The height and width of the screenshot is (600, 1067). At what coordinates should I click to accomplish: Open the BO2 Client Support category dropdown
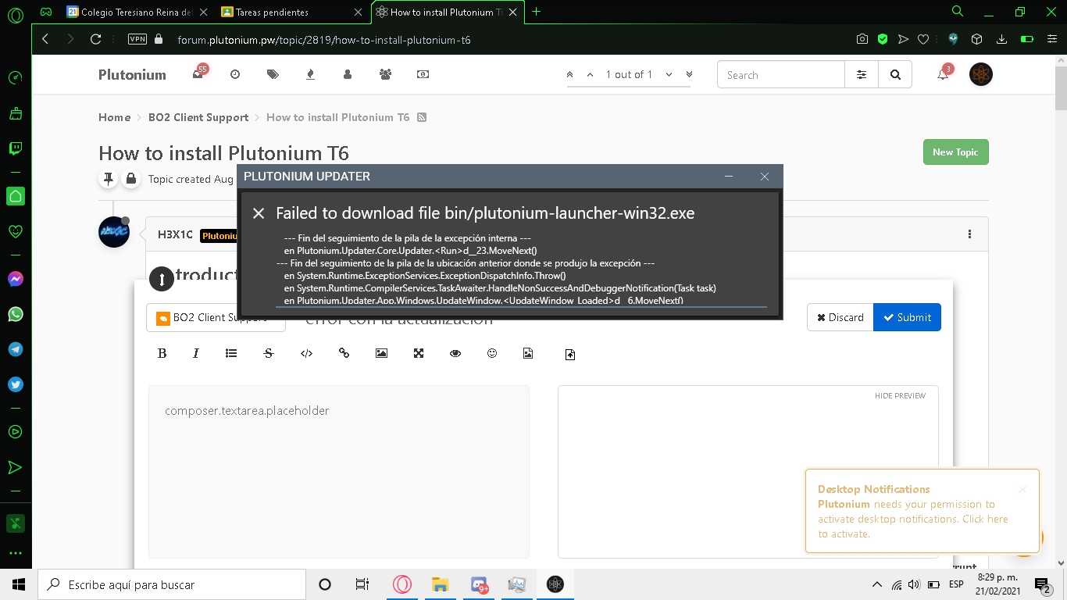(x=216, y=318)
